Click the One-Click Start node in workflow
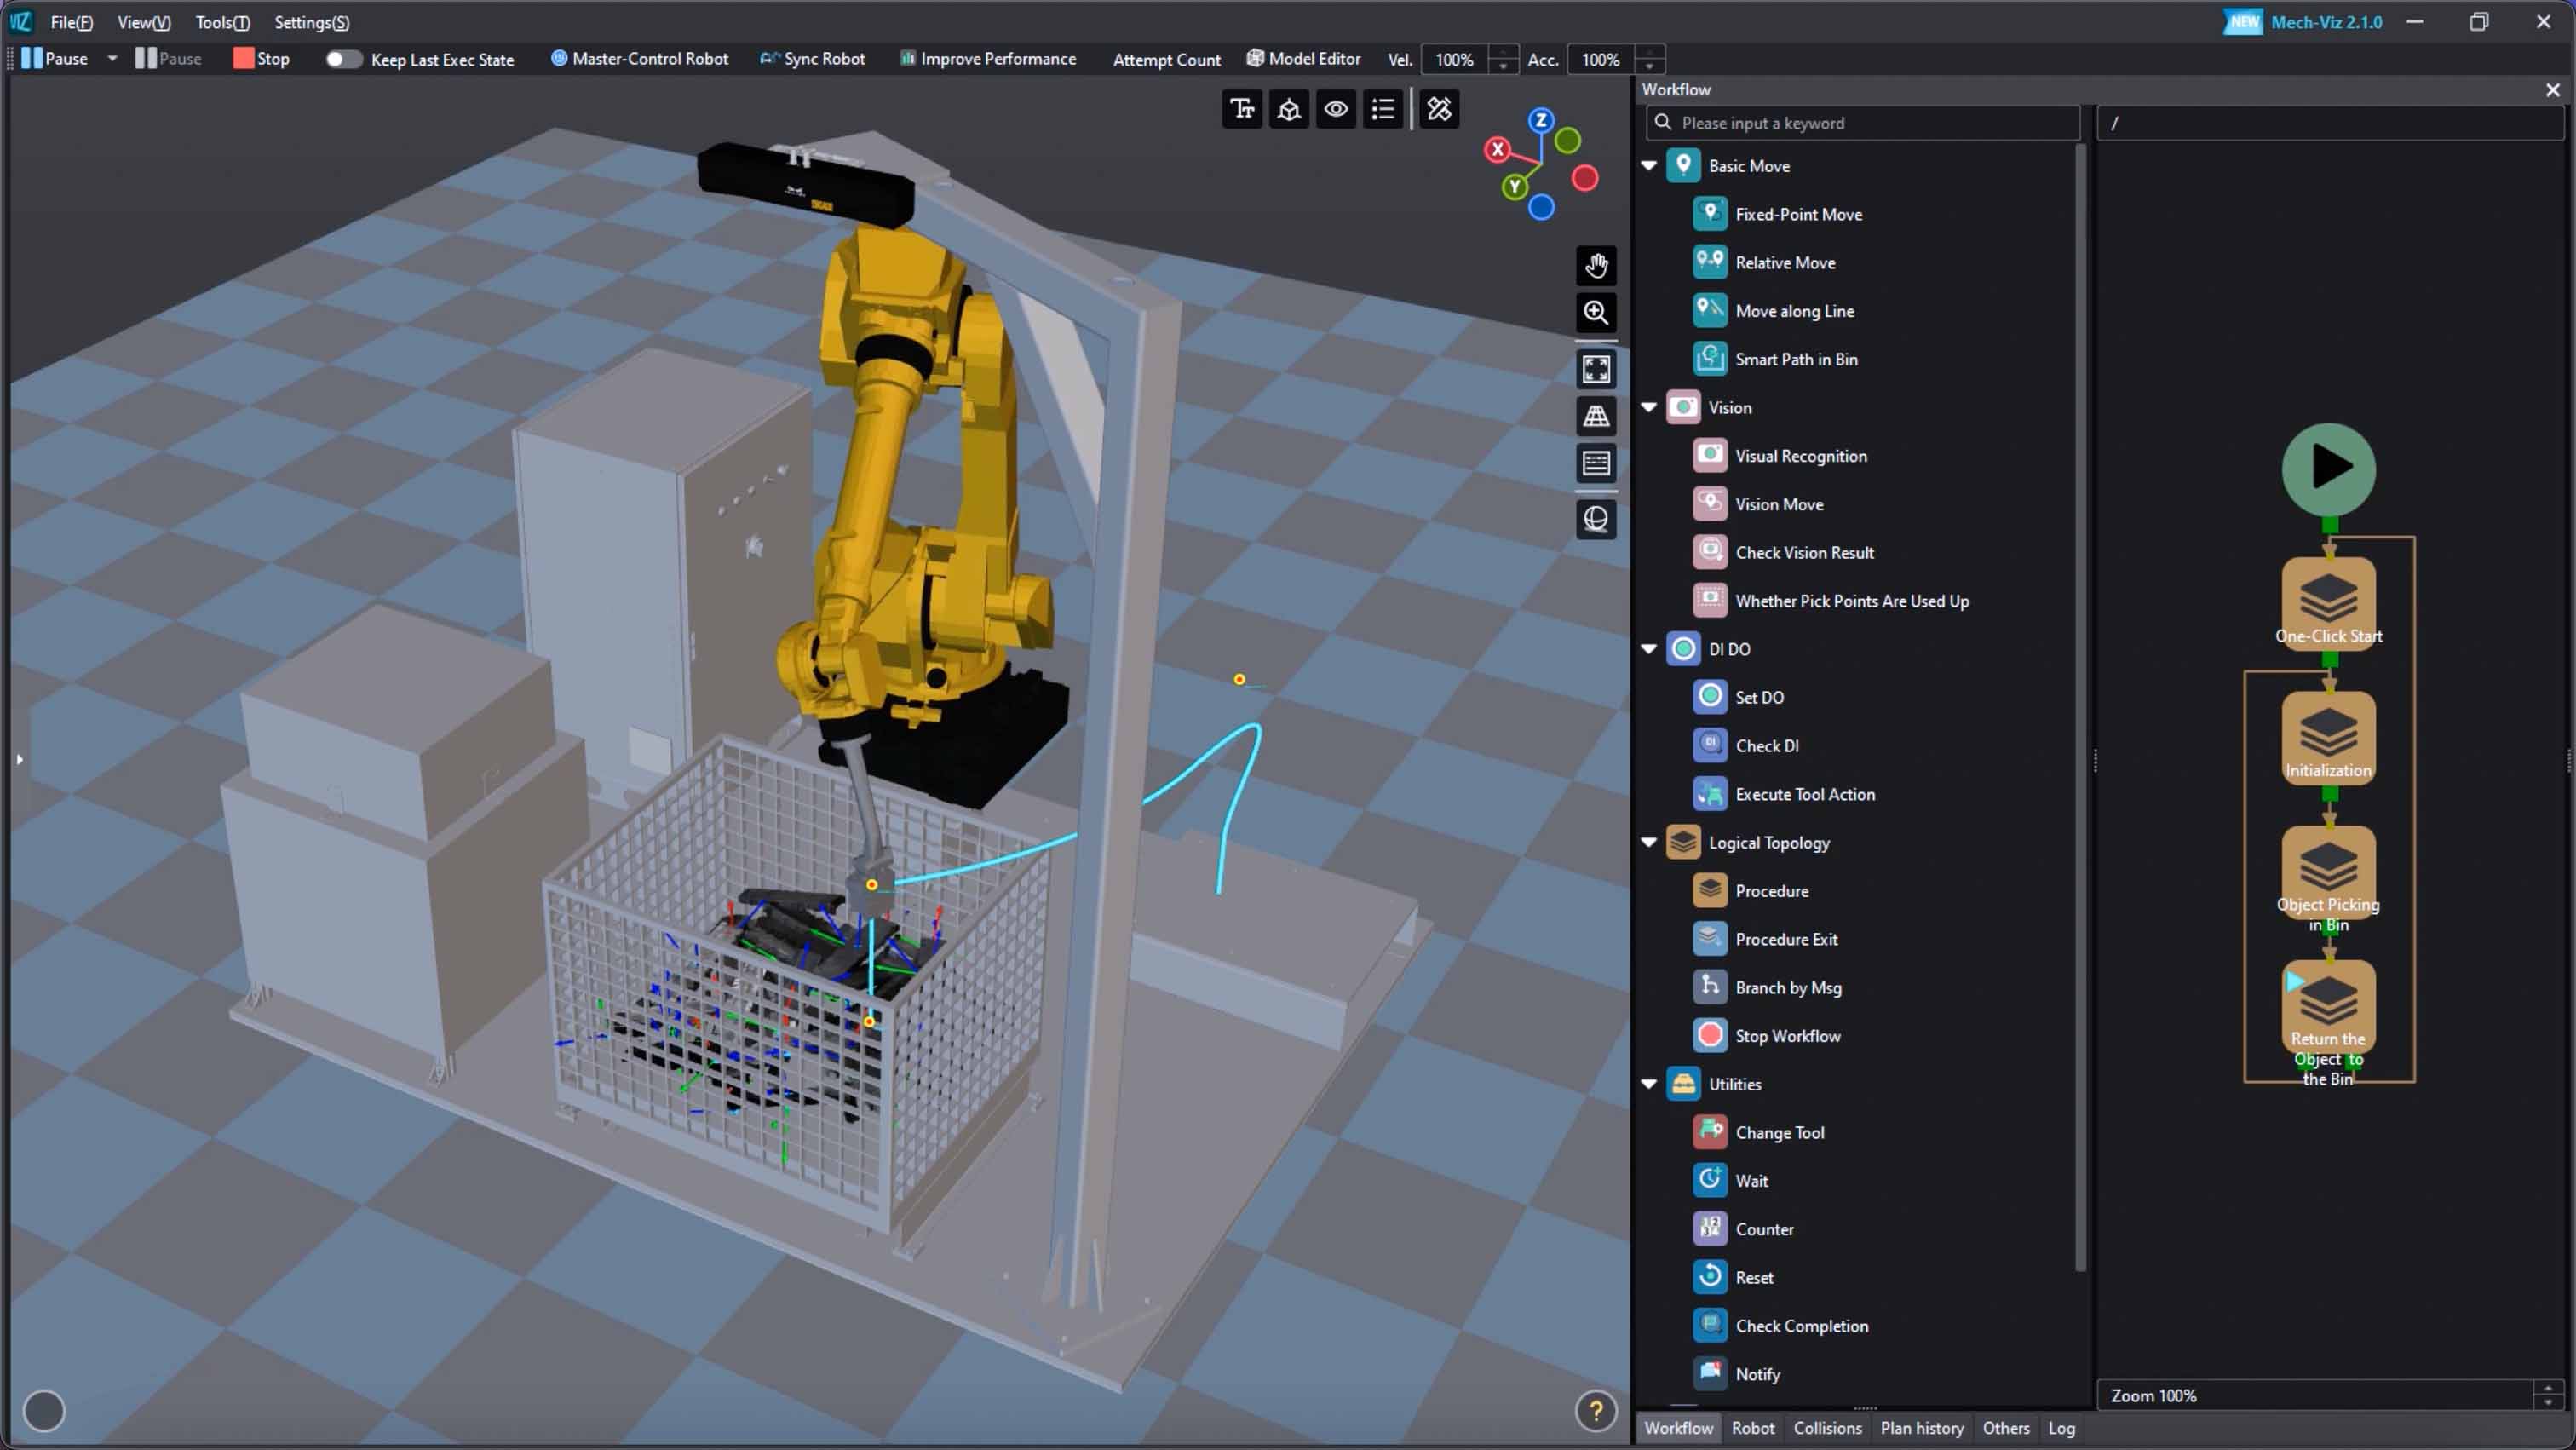The height and width of the screenshot is (1450, 2576). tap(2328, 600)
